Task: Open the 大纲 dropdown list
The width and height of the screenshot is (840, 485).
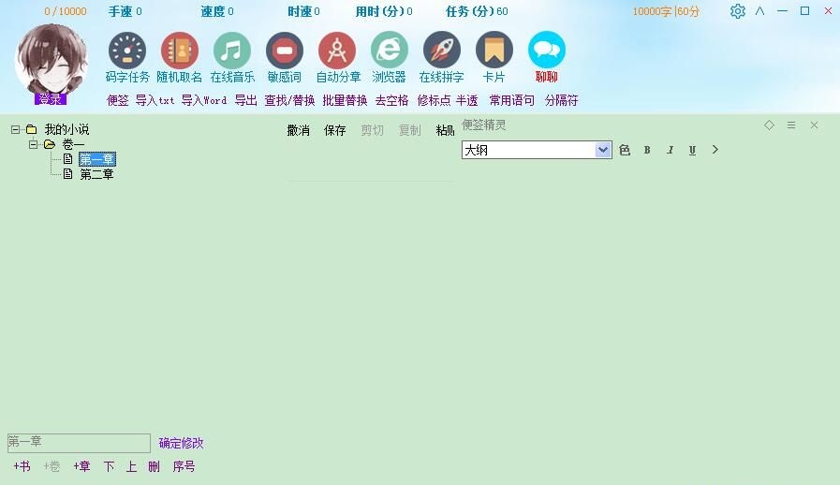Action: pos(603,150)
